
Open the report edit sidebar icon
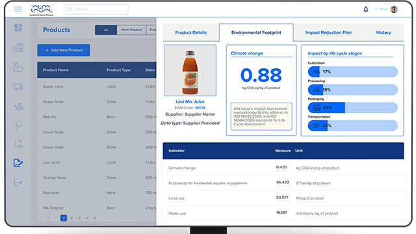[x=18, y=162]
